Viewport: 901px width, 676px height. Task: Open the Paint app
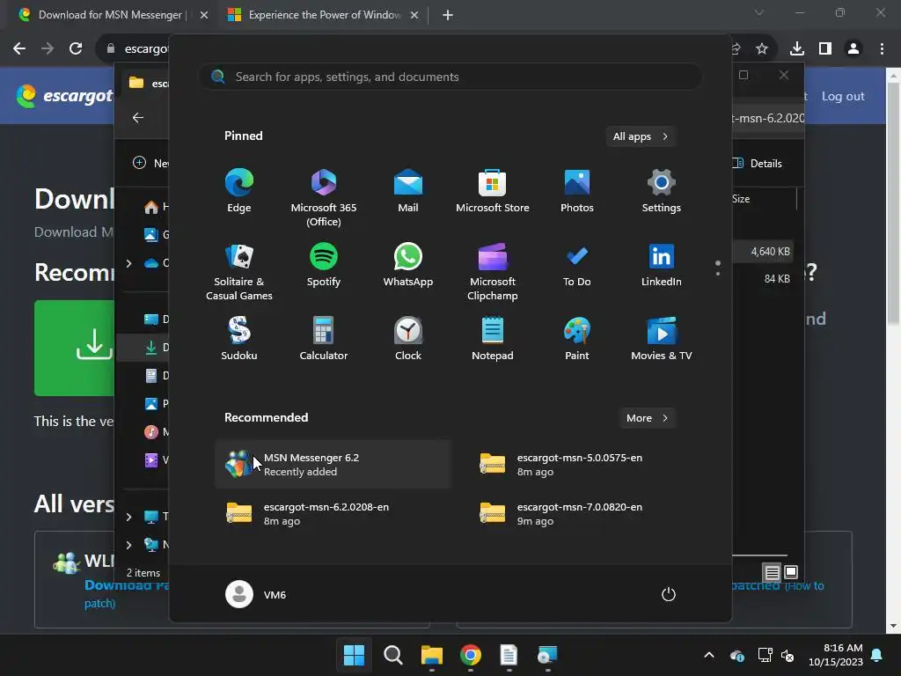577,339
